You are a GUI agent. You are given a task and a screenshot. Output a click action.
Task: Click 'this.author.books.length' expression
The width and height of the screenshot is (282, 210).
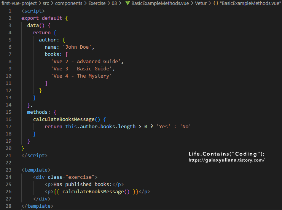click(100, 127)
